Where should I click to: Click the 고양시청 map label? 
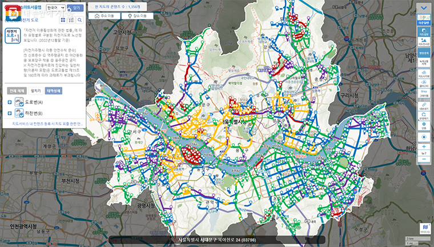coord(122,33)
